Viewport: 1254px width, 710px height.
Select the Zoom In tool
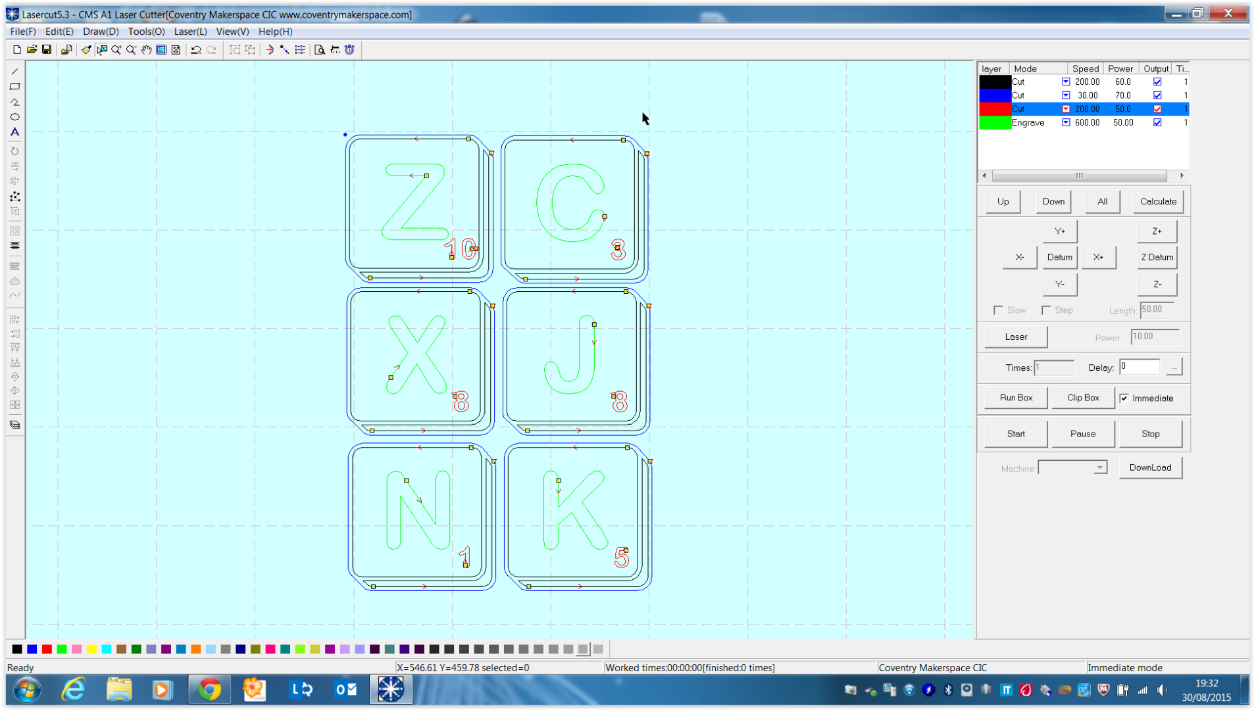116,50
